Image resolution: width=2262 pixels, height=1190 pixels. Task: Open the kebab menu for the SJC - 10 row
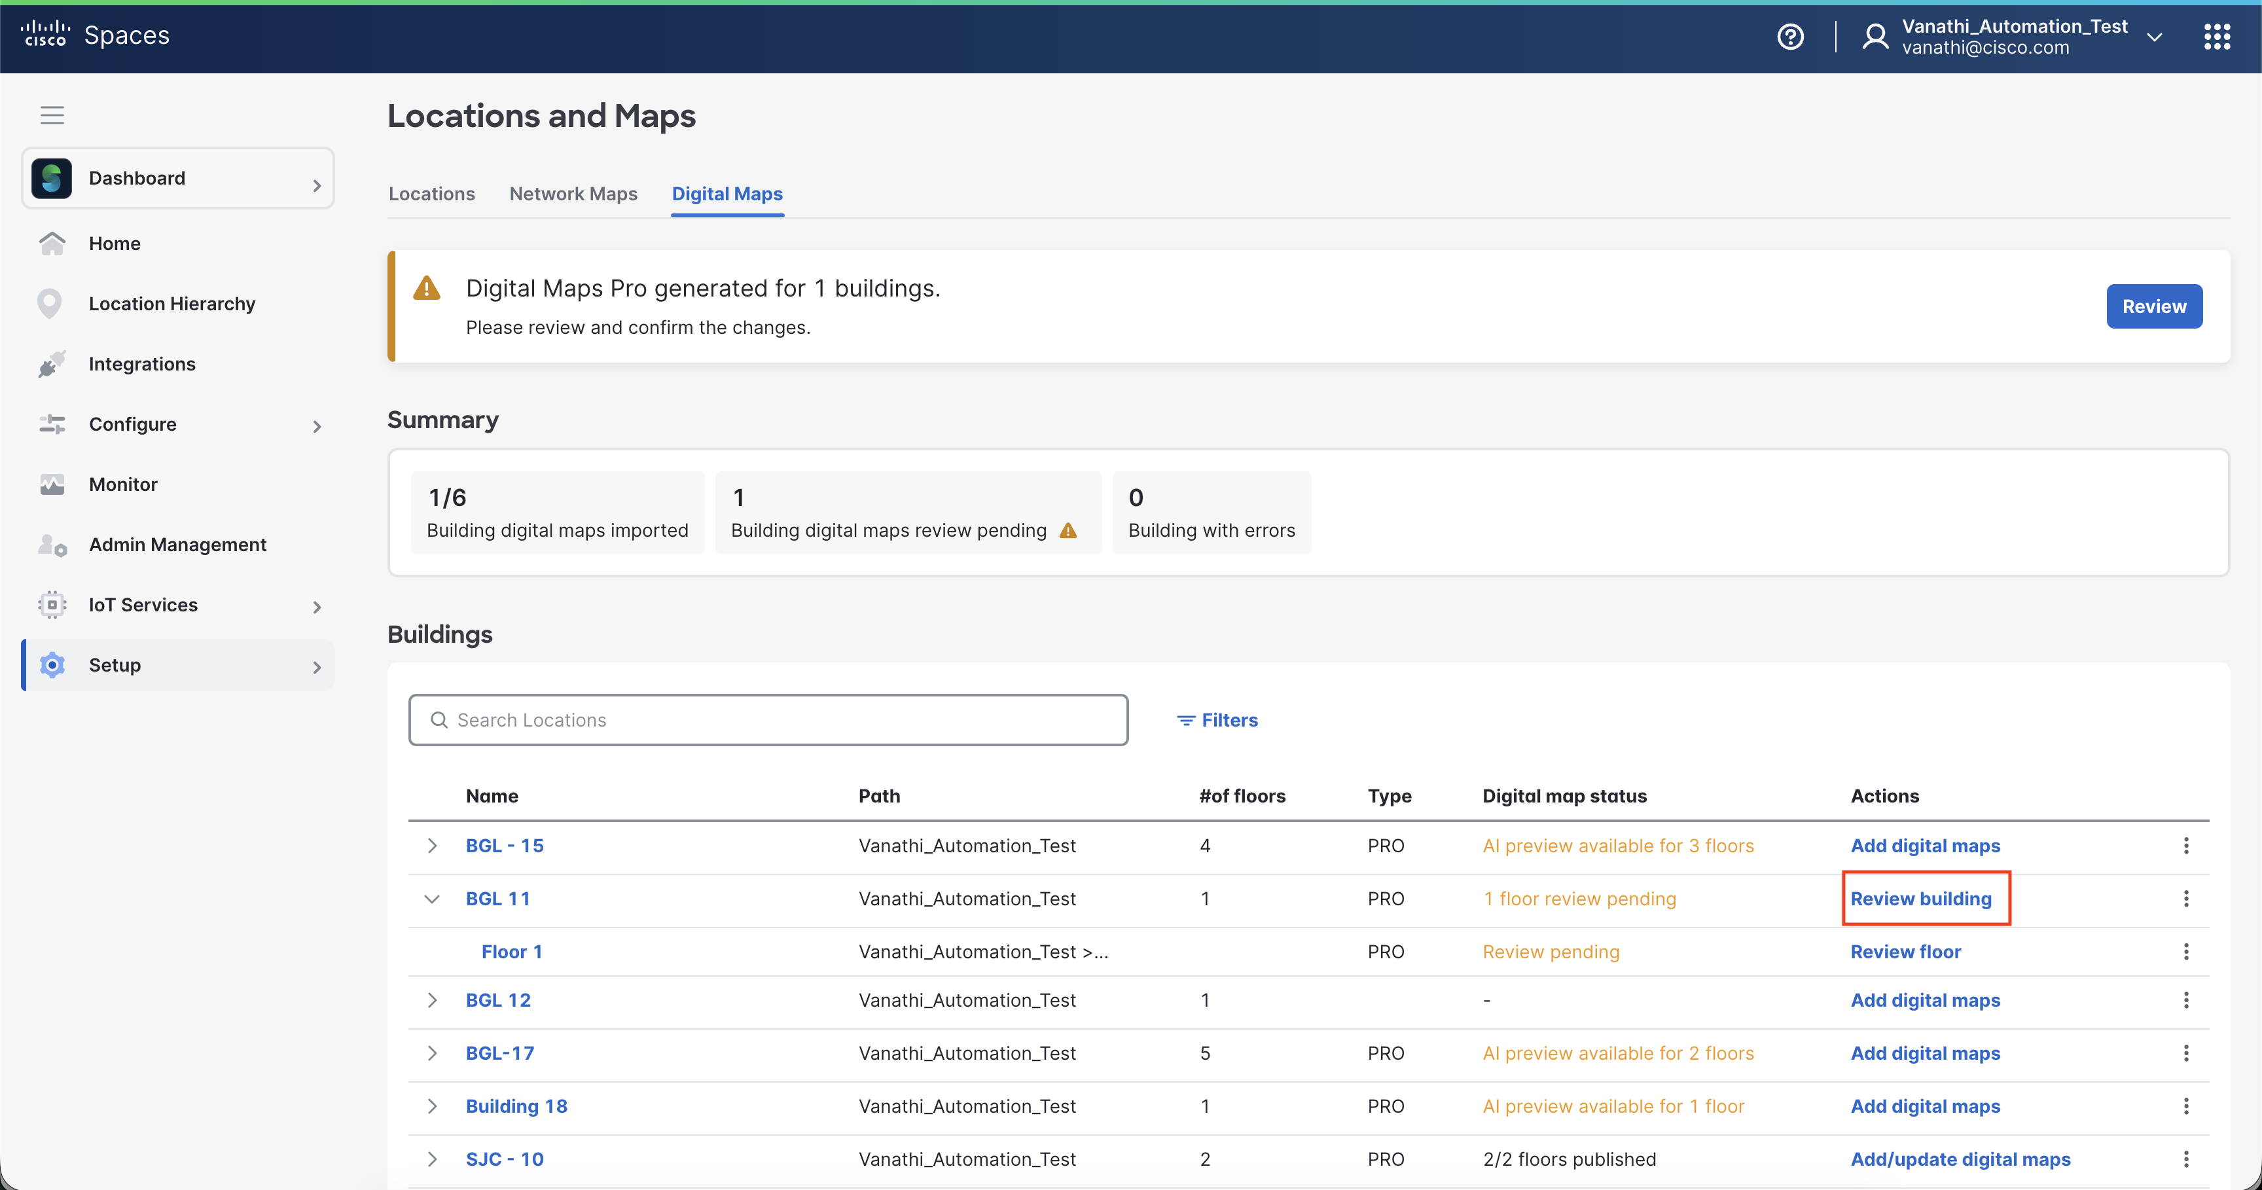[2185, 1159]
